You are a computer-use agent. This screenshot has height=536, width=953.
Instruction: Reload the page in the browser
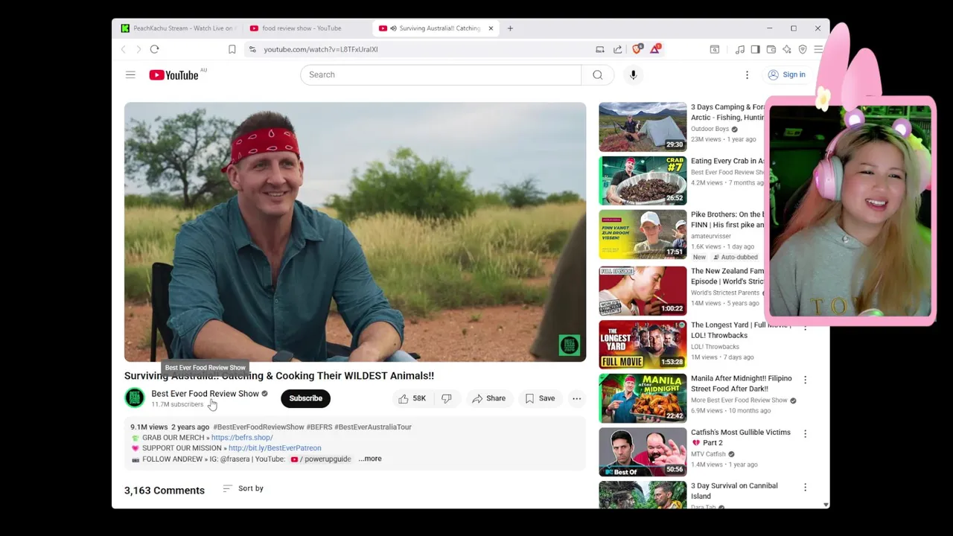(154, 49)
